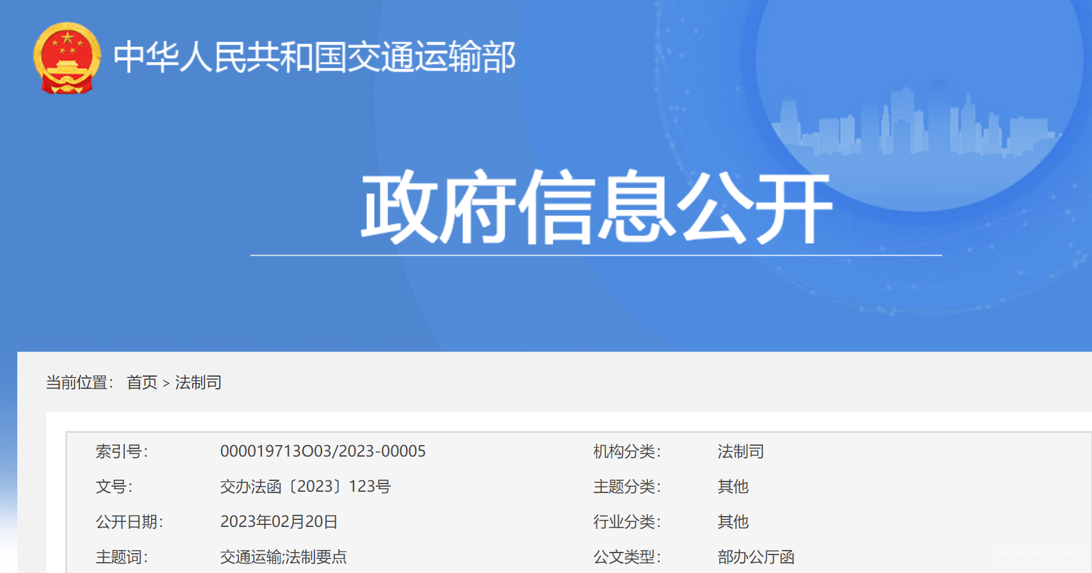Click the 政府信息公开 banner heading
The height and width of the screenshot is (573, 1092).
click(596, 207)
